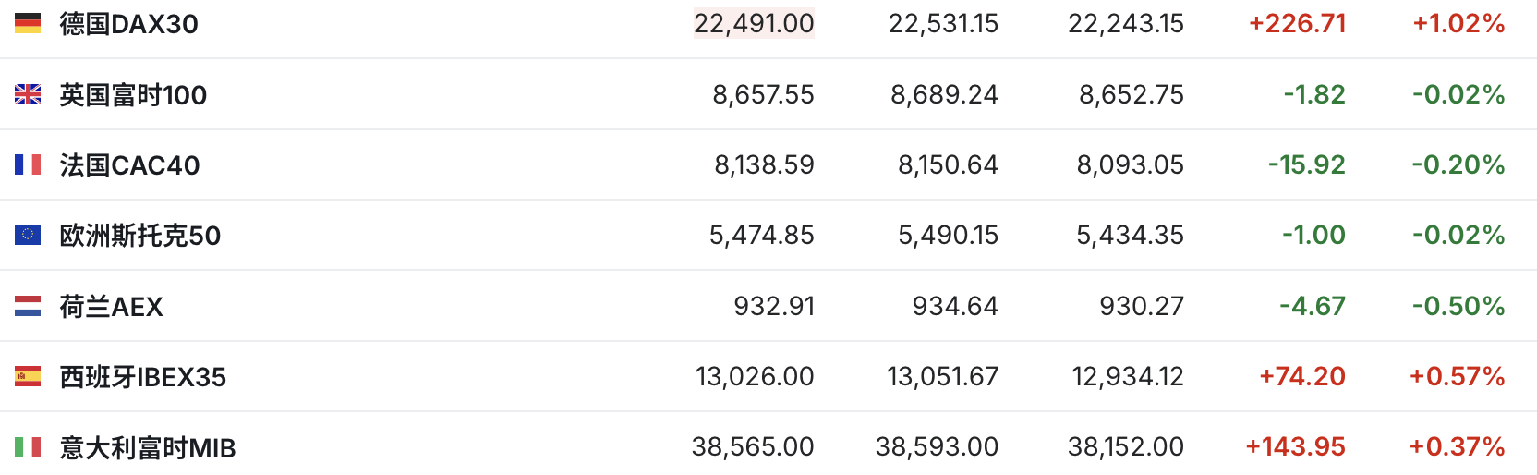
Task: Click the IBEX35 percent change +0.57%
Action: tap(1457, 376)
